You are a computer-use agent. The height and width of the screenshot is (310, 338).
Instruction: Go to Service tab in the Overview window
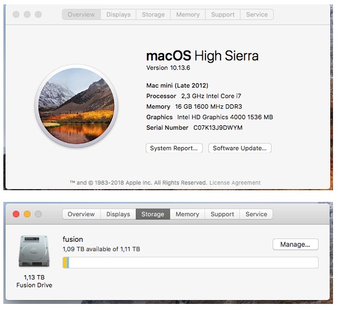tap(257, 14)
